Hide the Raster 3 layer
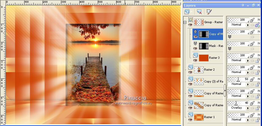This screenshot has width=262, height=126. pos(195,61)
